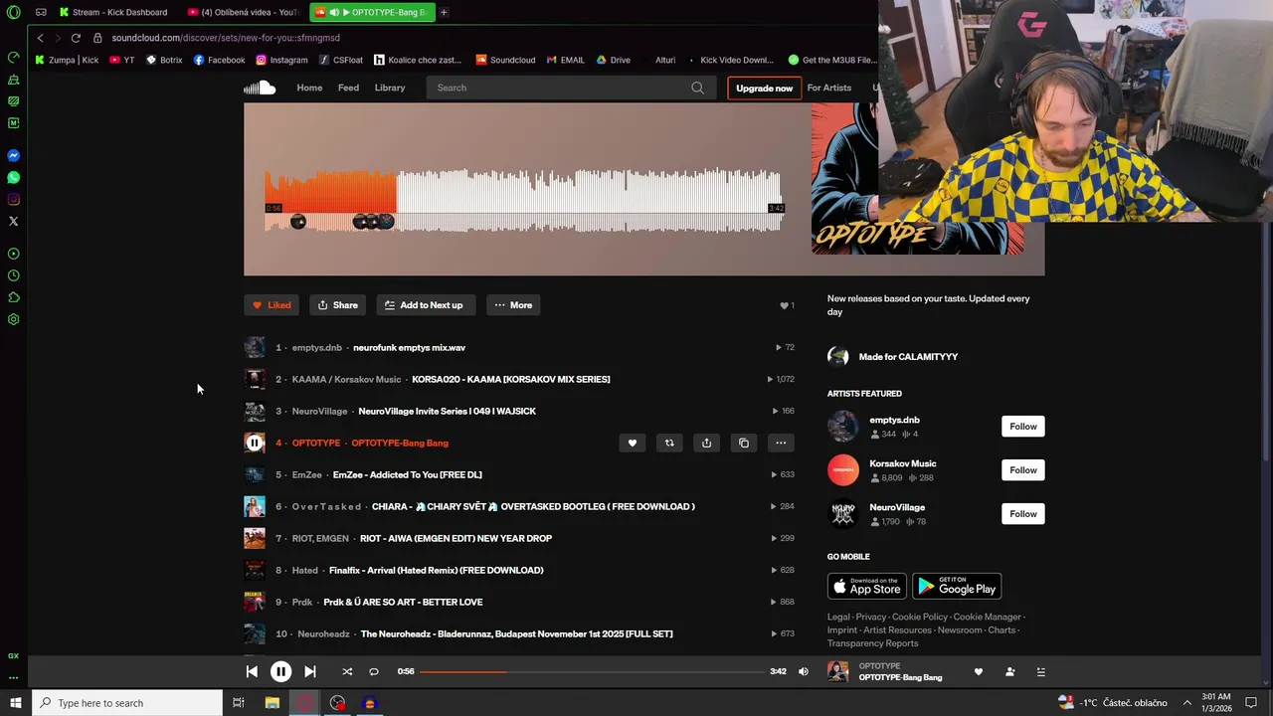1273x716 pixels.
Task: Seek within the large track waveform
Action: 523,199
